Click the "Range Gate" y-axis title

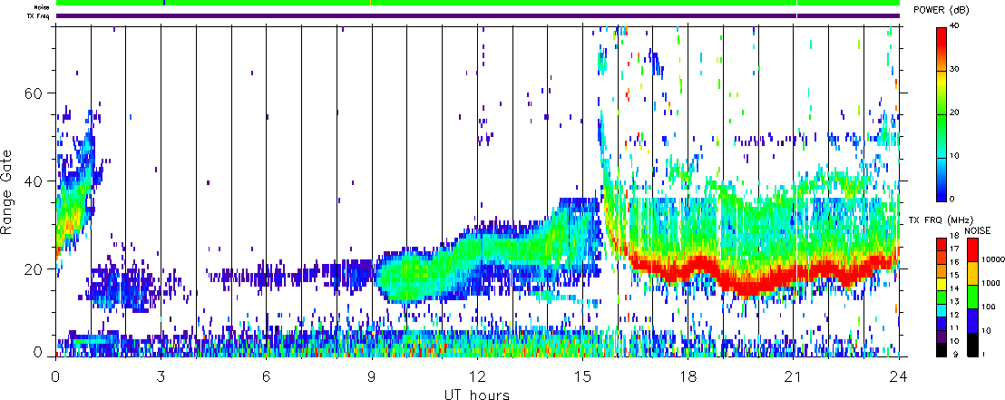[x=7, y=192]
